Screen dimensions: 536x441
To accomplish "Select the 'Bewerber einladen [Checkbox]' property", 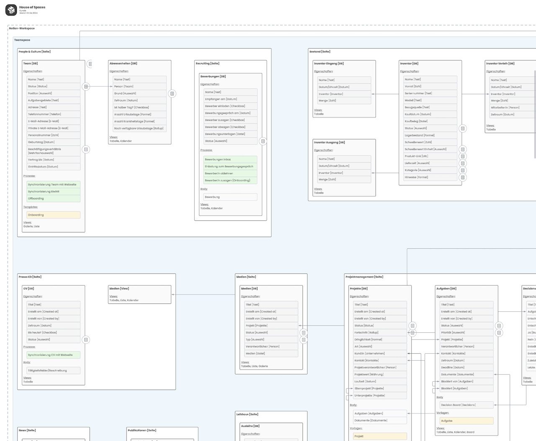I will click(230, 106).
